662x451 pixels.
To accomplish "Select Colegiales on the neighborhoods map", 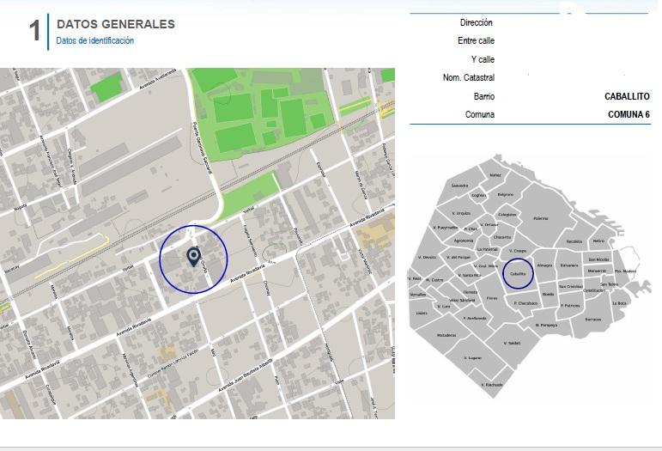I will coord(507,215).
